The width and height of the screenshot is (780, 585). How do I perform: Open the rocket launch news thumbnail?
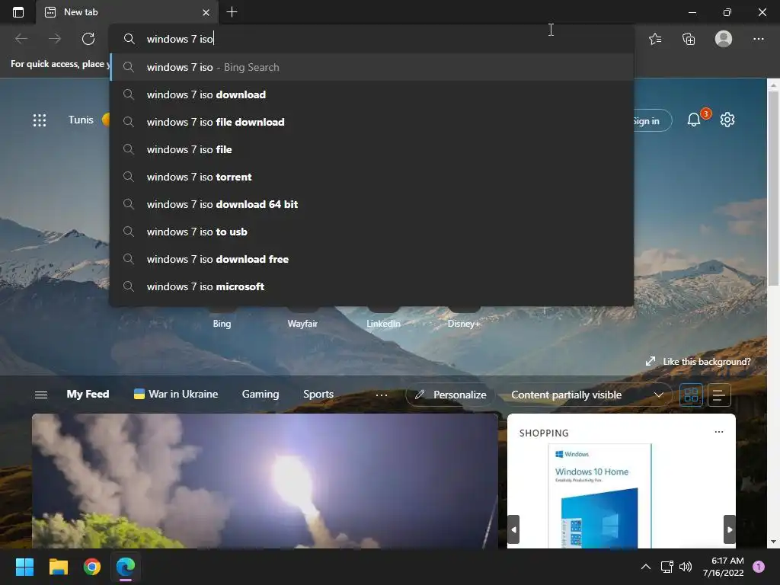click(x=265, y=481)
